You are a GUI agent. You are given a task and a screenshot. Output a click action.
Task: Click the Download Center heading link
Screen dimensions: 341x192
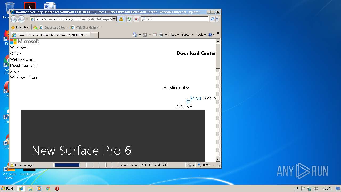point(196,53)
